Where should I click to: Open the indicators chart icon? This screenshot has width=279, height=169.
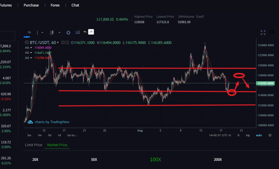pos(78,32)
